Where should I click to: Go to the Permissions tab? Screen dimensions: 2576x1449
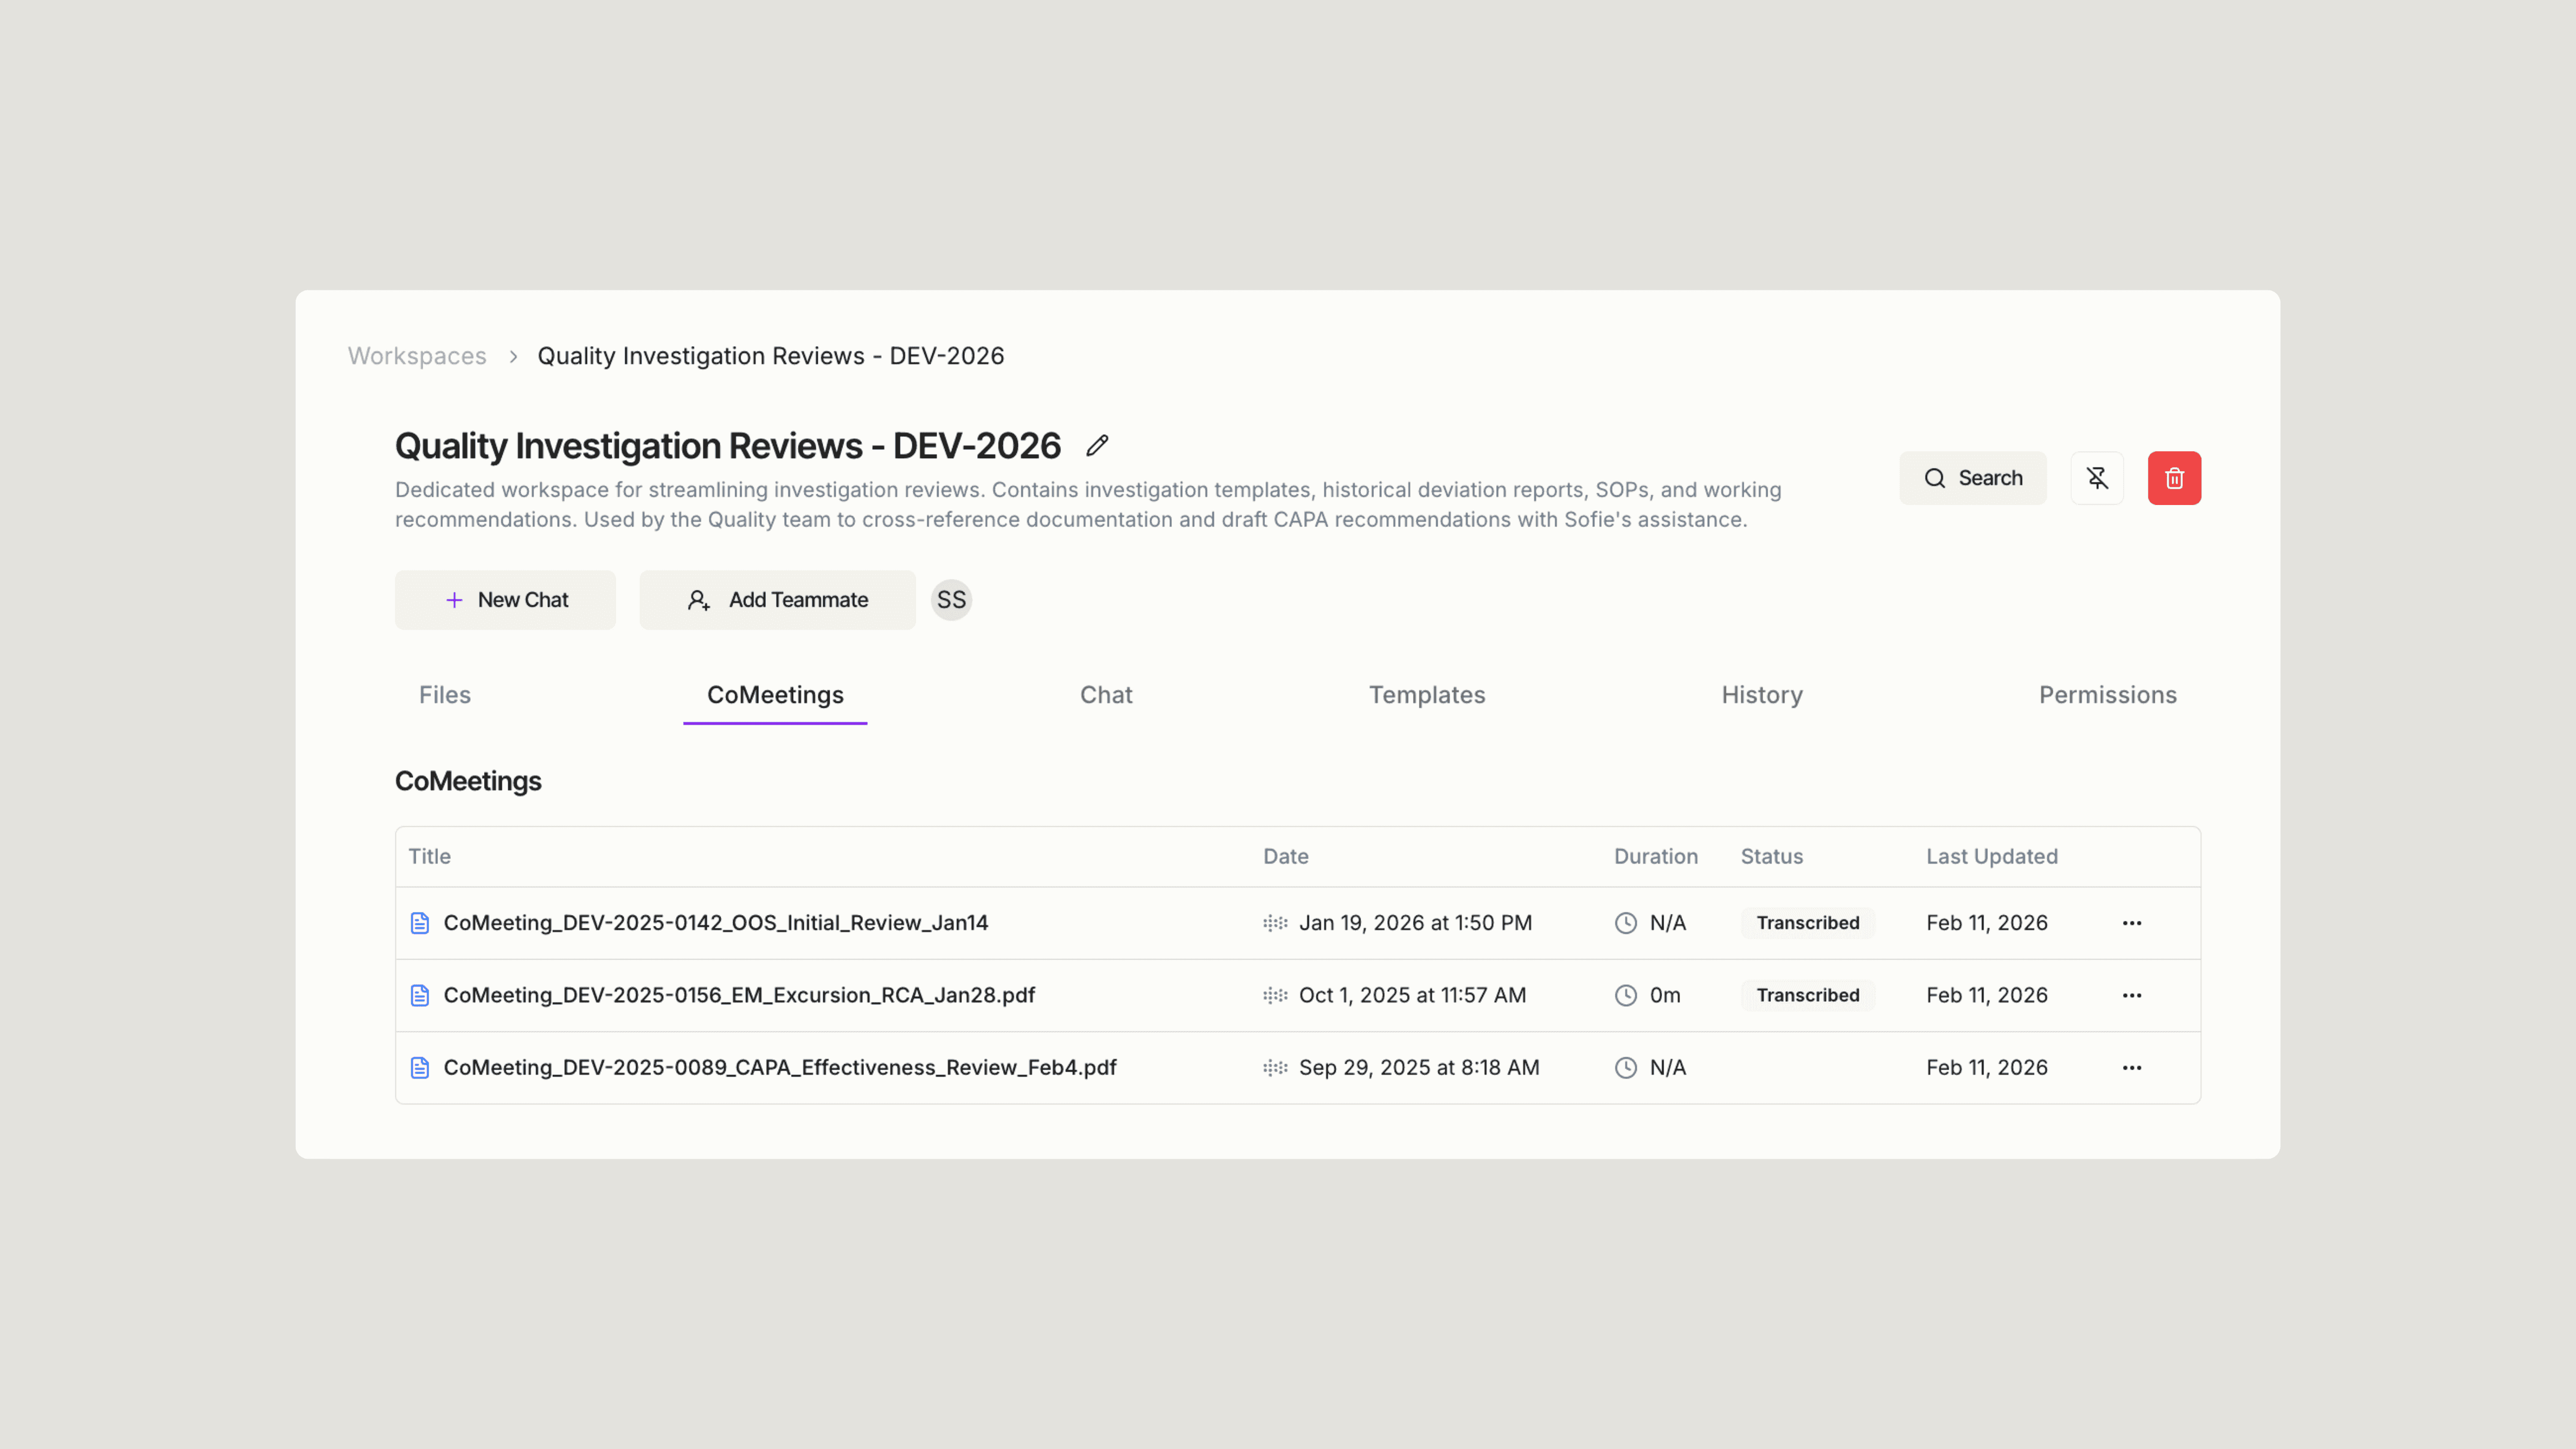click(2107, 695)
